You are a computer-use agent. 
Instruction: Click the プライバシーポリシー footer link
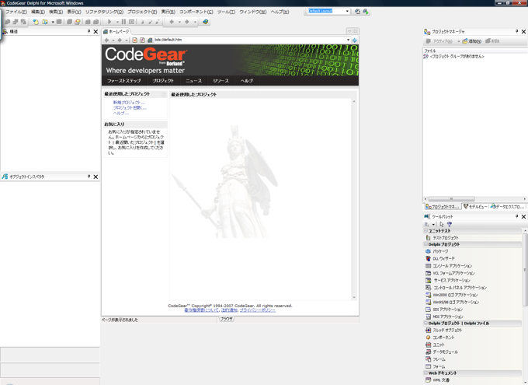tap(258, 310)
